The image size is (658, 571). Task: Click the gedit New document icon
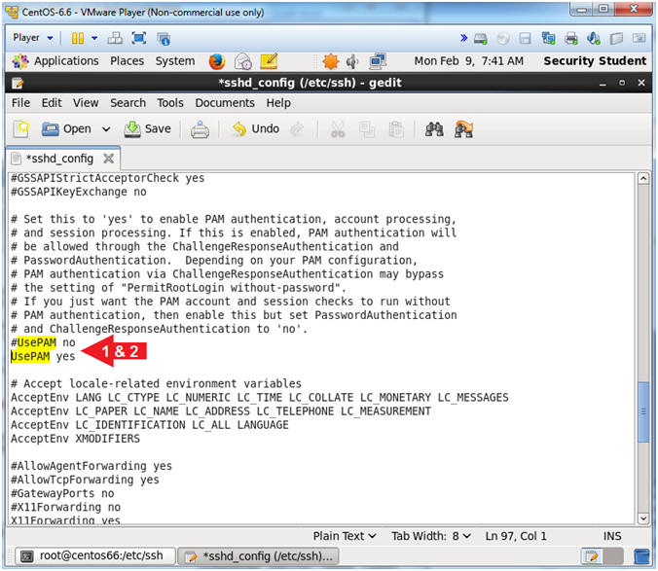tap(21, 129)
